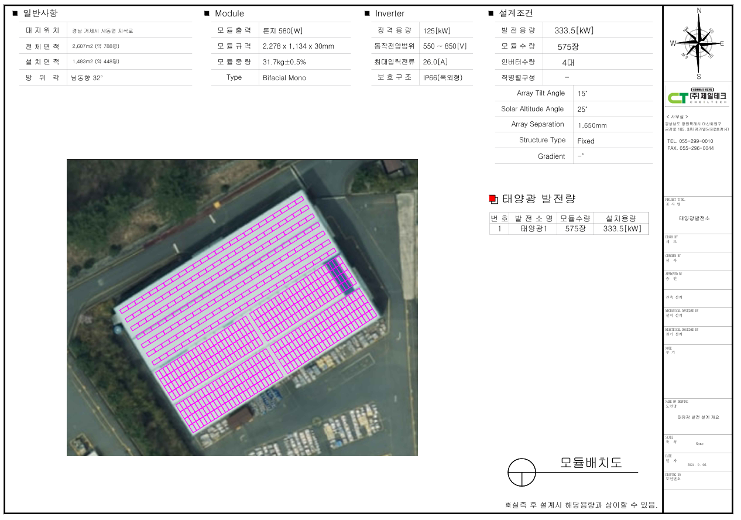Select the Array Tilt Angle 15° value

(x=582, y=94)
